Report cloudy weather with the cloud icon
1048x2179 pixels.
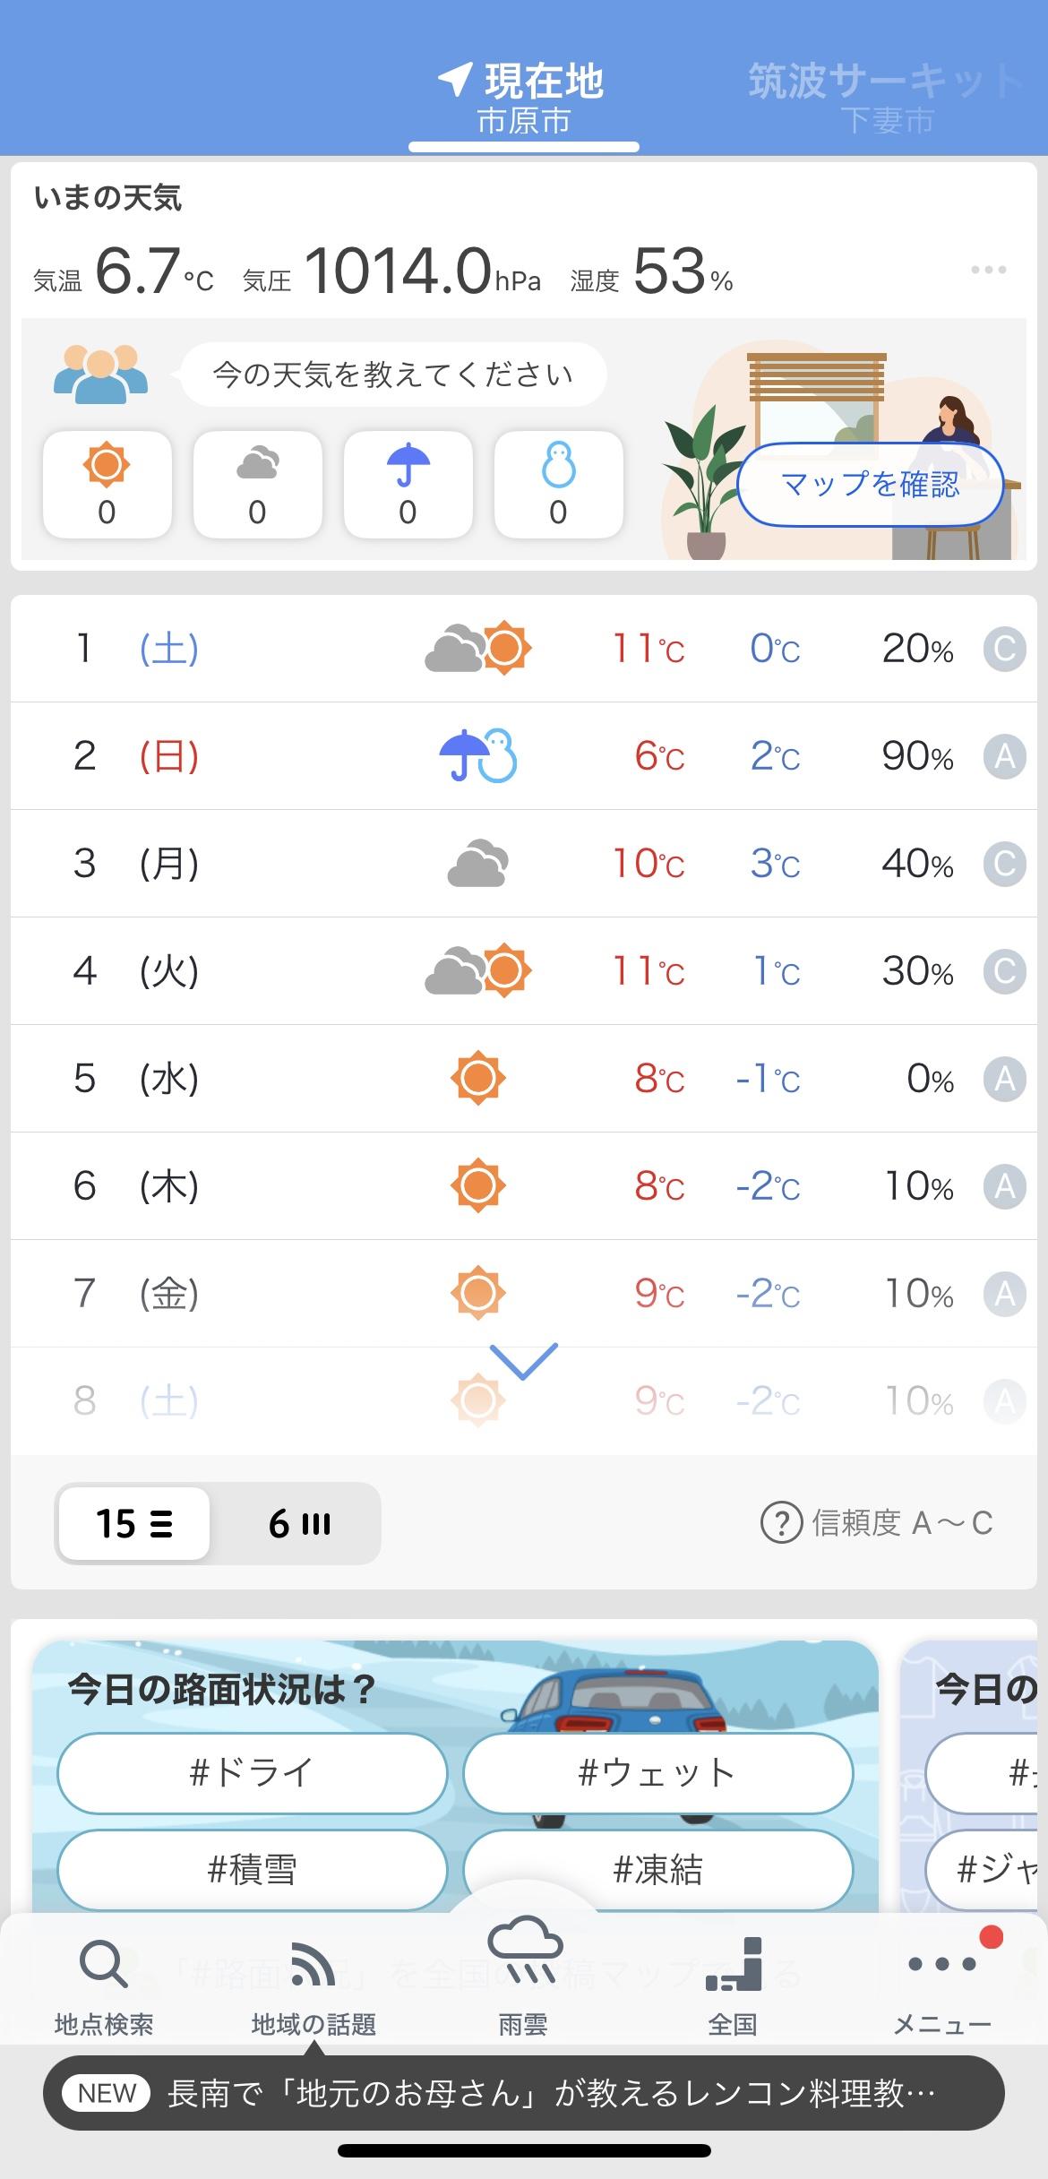257,485
